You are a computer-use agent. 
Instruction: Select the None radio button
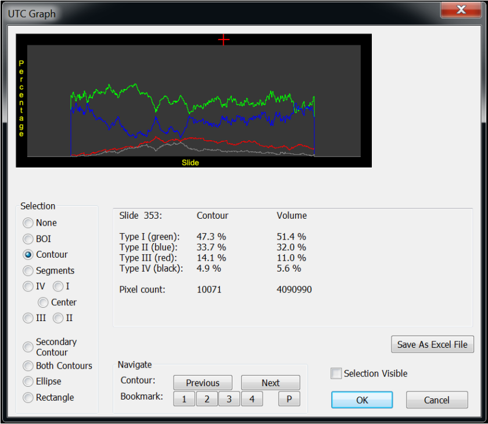coord(28,223)
